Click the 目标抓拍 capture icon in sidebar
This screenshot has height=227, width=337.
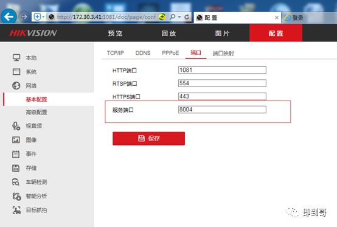[16, 210]
